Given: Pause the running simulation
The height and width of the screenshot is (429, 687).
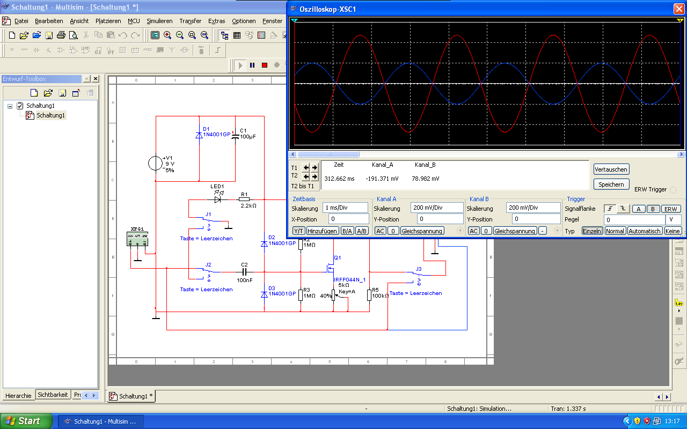Looking at the screenshot, I should (x=252, y=65).
